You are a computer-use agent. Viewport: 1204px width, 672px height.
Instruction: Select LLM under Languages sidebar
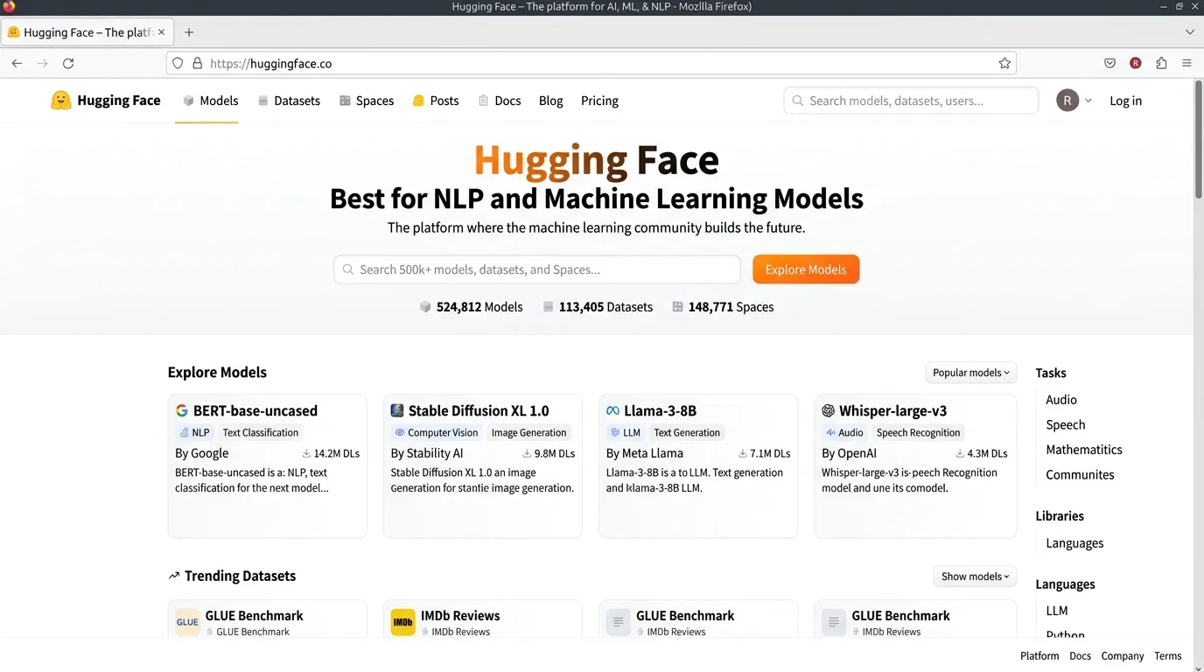(1057, 611)
